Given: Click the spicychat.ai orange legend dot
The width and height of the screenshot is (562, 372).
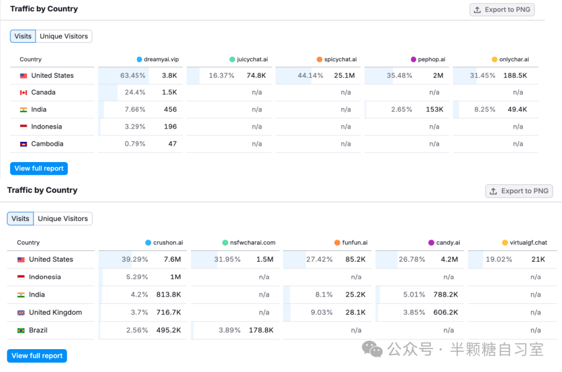Looking at the screenshot, I should [320, 59].
